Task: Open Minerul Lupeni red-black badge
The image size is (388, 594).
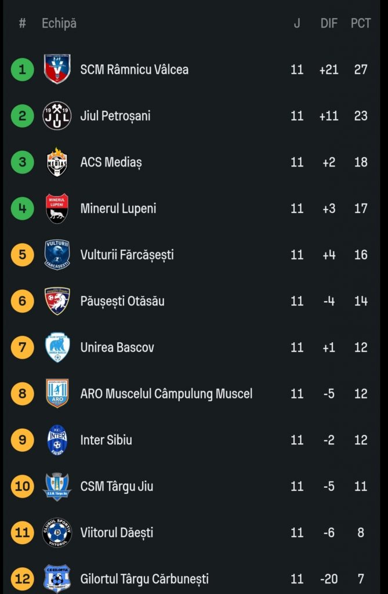Action: [57, 208]
